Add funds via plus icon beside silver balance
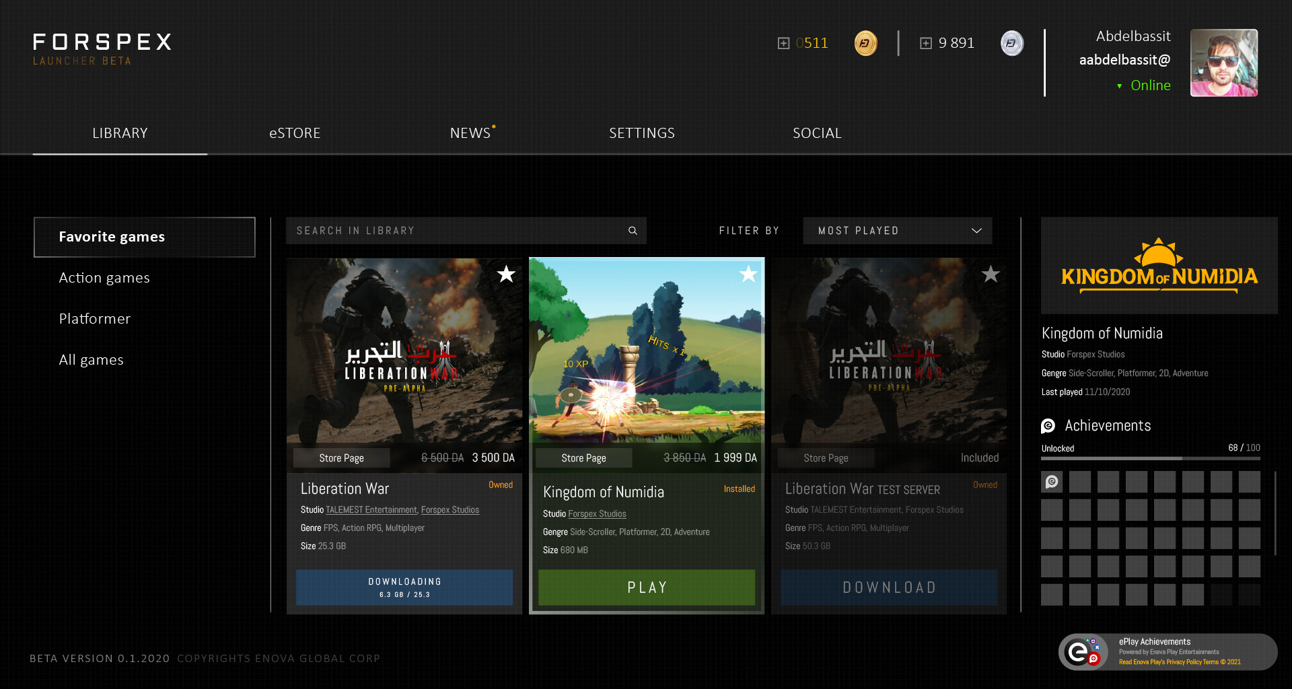The image size is (1292, 689). tap(927, 42)
